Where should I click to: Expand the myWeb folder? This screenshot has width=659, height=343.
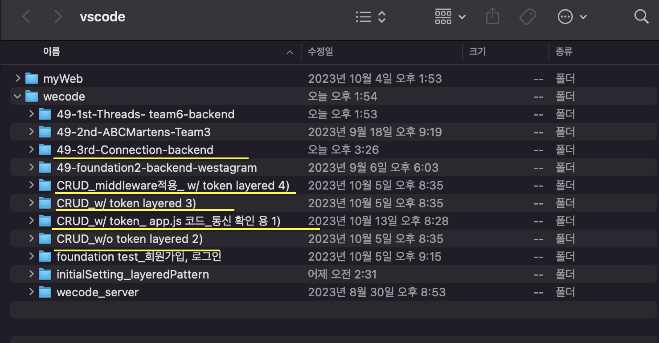pos(18,78)
